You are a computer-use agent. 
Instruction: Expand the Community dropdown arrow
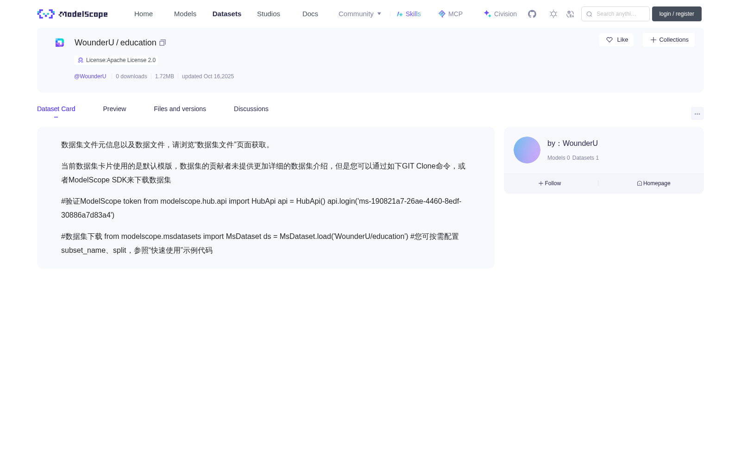click(x=379, y=14)
